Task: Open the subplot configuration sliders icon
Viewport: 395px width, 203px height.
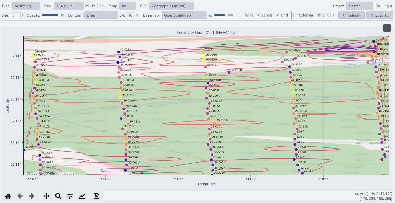Action: coord(70,196)
